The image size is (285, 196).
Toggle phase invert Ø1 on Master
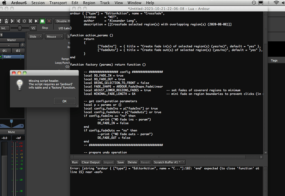5,51
